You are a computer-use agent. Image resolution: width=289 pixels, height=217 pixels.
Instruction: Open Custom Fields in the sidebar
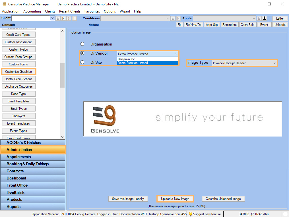pos(18,49)
